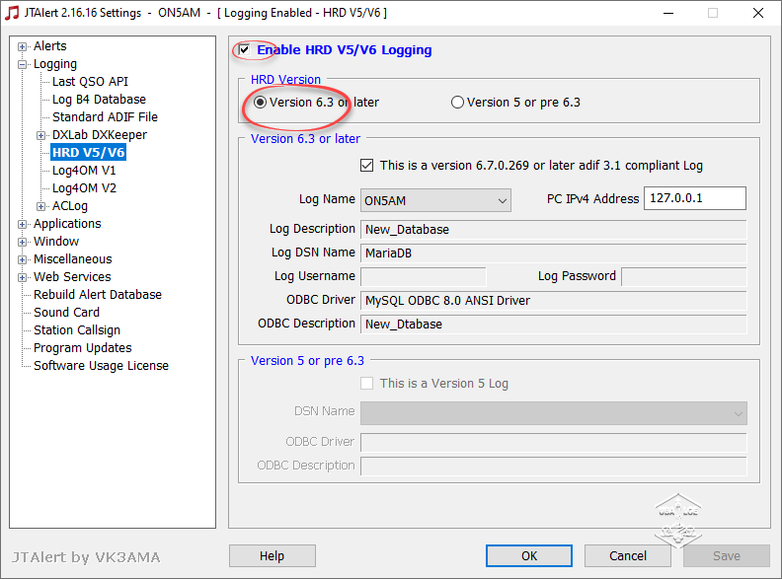Open Sound Card settings page

tap(66, 312)
